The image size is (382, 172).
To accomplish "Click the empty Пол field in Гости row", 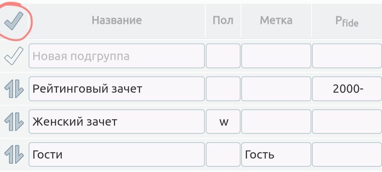I will [x=223, y=155].
